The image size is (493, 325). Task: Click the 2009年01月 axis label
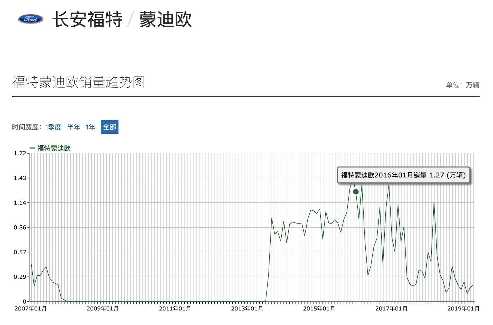click(103, 309)
